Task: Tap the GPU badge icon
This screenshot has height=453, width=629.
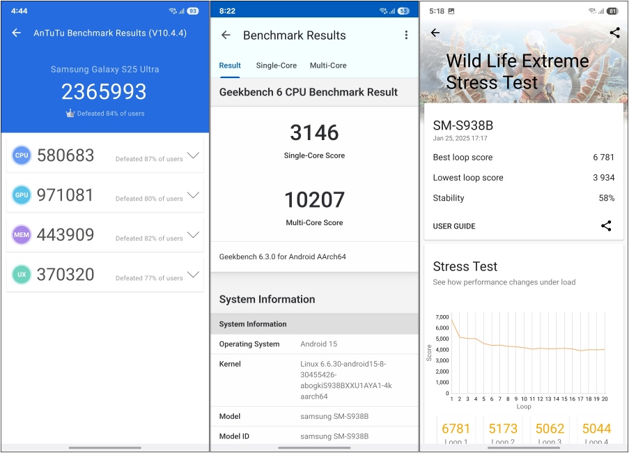Action: click(22, 196)
